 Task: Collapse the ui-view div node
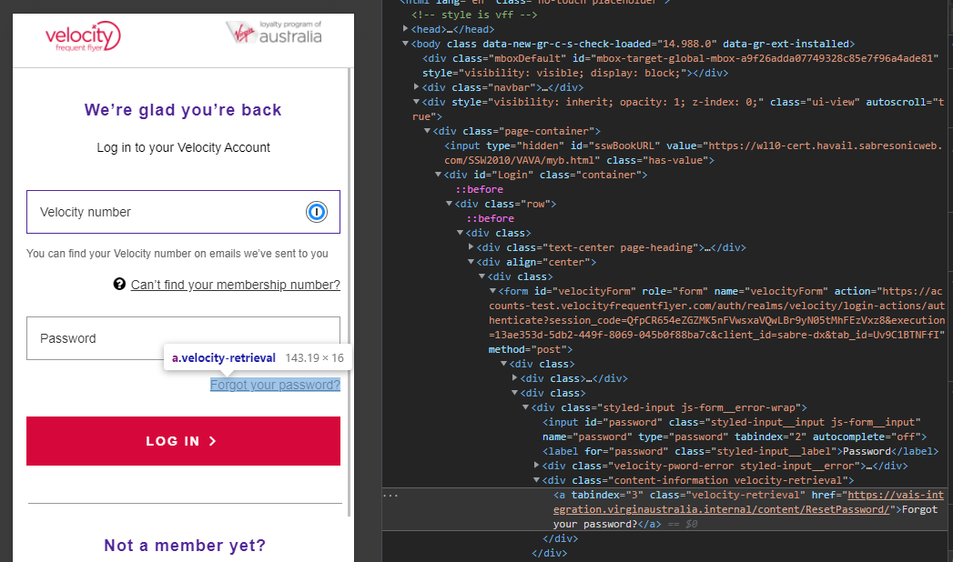click(416, 101)
